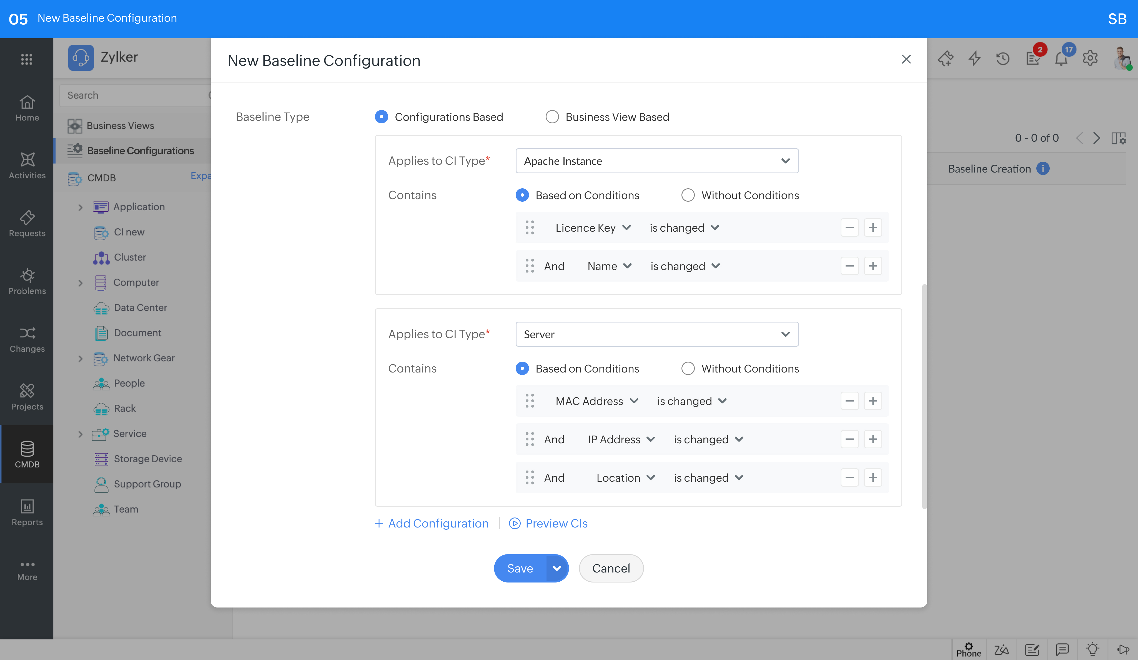The image size is (1138, 660).
Task: Open Business Views in left panel
Action: point(120,126)
